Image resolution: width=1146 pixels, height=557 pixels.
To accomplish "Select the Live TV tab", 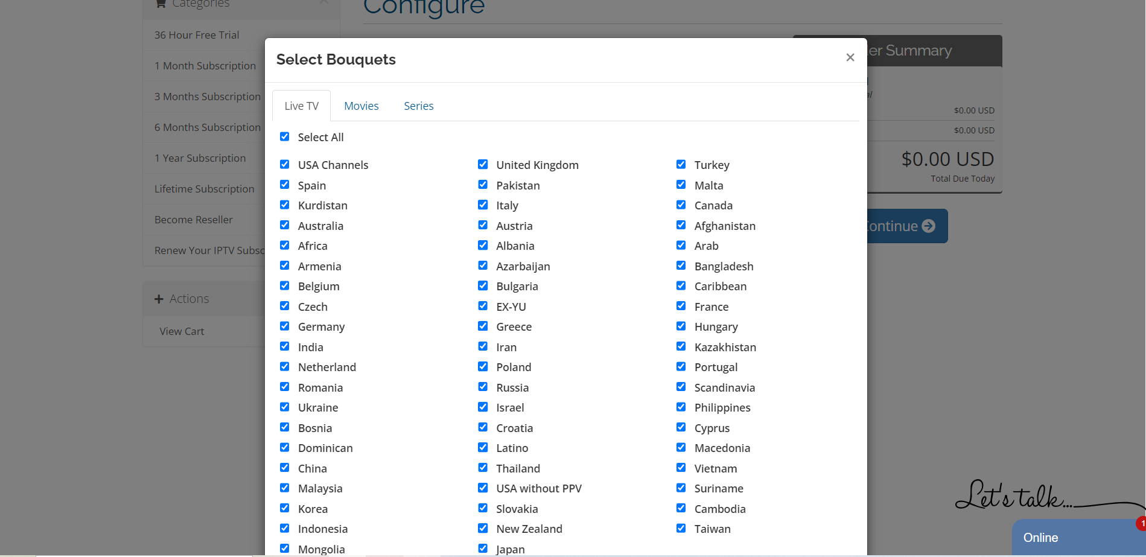I will pyautogui.click(x=301, y=106).
